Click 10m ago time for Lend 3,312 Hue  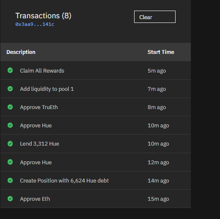(x=158, y=144)
